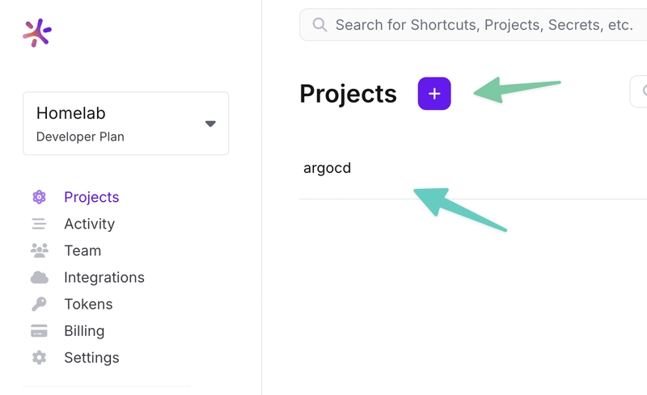Open Tokens in the sidebar

(88, 305)
